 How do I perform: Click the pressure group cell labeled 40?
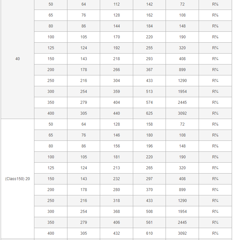click(18, 59)
